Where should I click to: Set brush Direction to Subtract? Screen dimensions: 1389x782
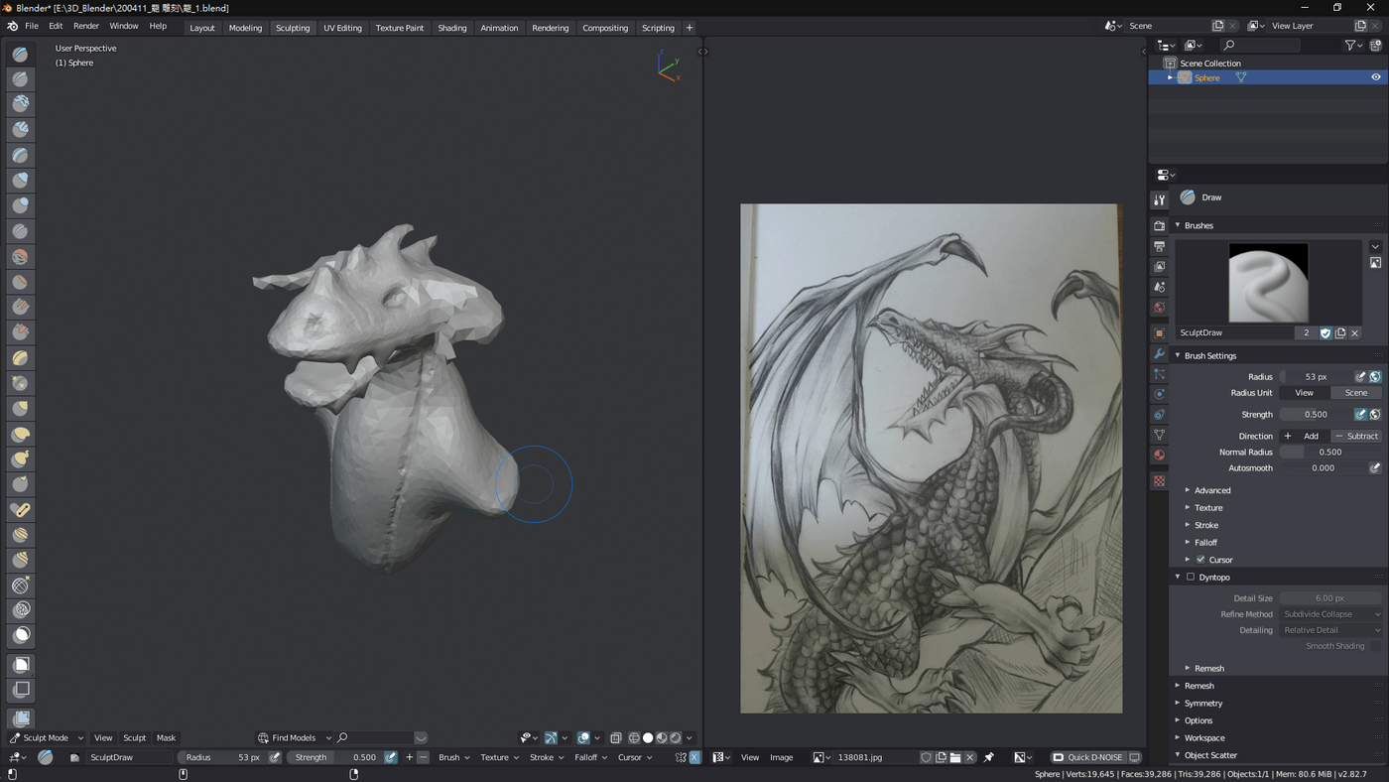(x=1355, y=436)
